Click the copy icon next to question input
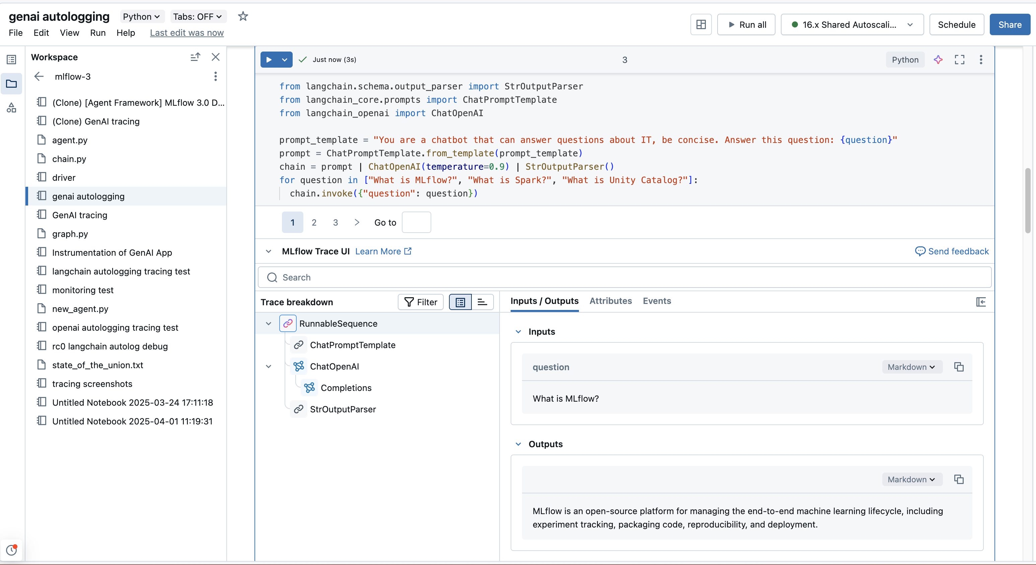Viewport: 1036px width, 565px height. 959,367
